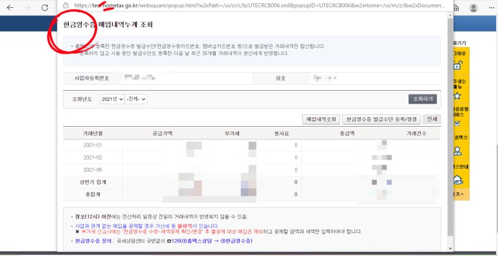Click the 조회년도 label
The height and width of the screenshot is (256, 498).
pos(82,99)
